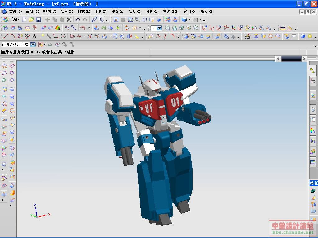Select the Line curve tool

point(6,36)
